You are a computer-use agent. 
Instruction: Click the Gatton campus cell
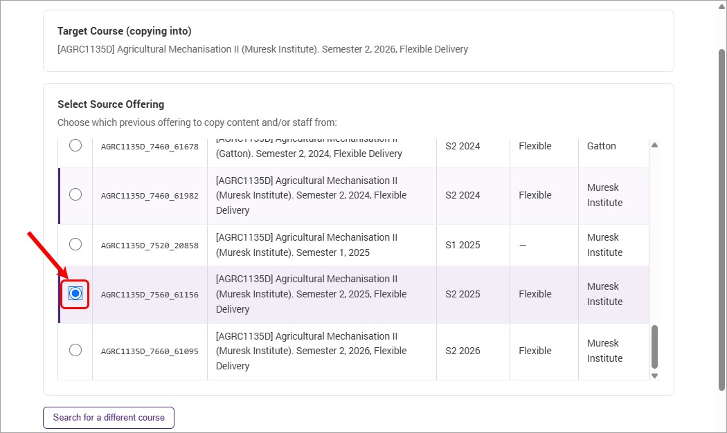602,146
